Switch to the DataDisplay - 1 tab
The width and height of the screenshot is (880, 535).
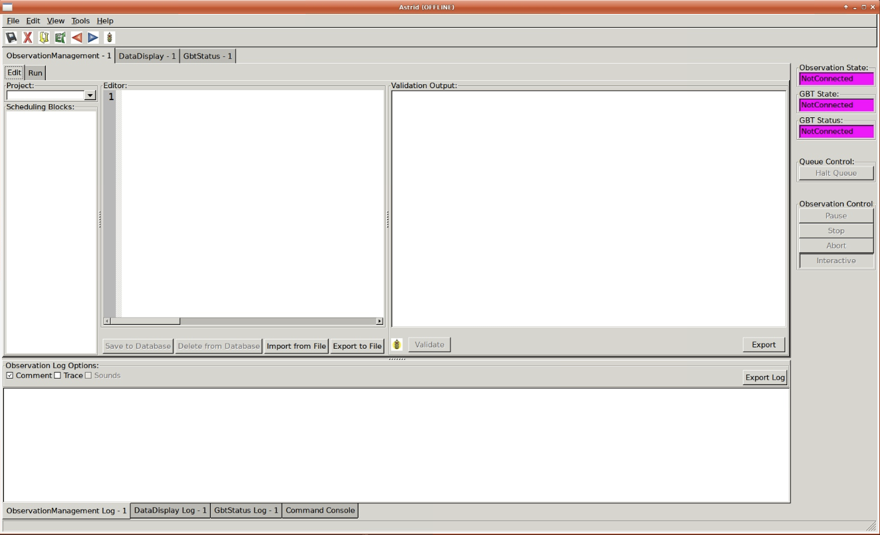click(147, 56)
